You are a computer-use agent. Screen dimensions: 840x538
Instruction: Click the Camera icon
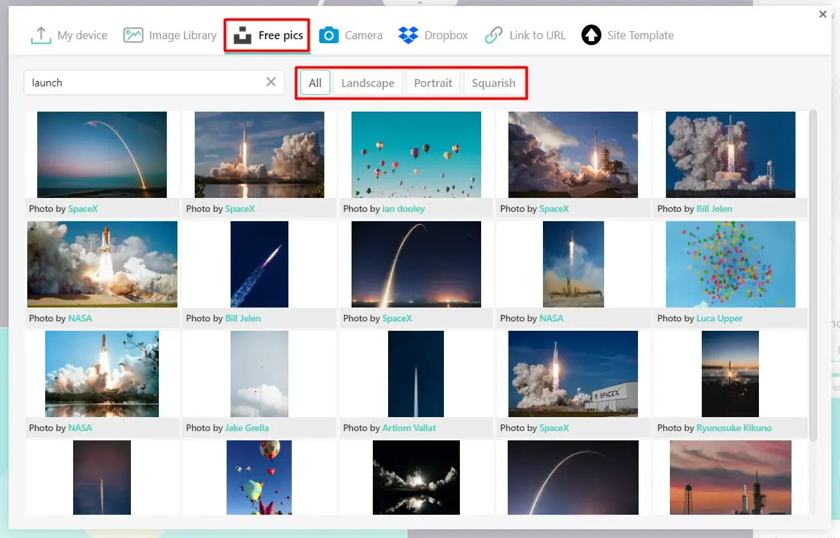click(329, 35)
